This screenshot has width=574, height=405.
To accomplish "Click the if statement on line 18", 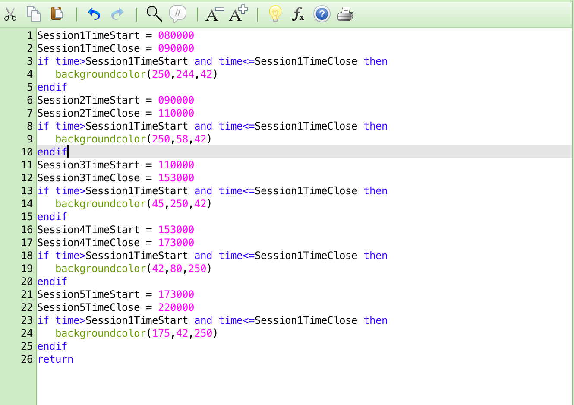I will pos(212,256).
